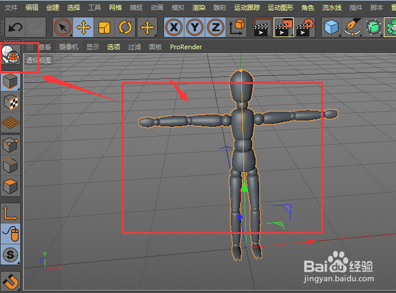The width and height of the screenshot is (396, 293).
Task: Open the 渲染 menu
Action: tap(199, 8)
